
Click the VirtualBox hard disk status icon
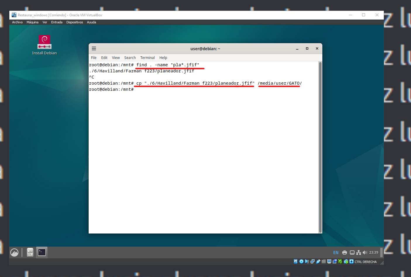click(x=296, y=262)
